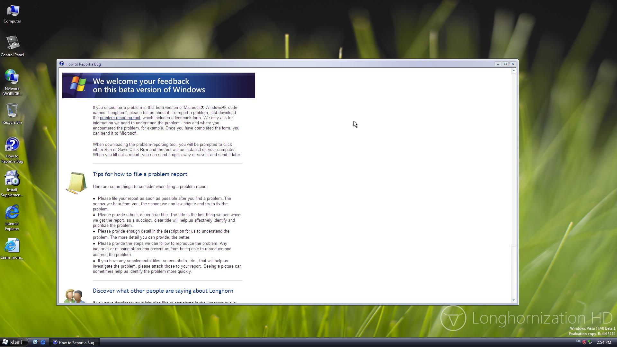
Task: Click the taskbar clock showing 2:54 PM
Action: pos(604,343)
